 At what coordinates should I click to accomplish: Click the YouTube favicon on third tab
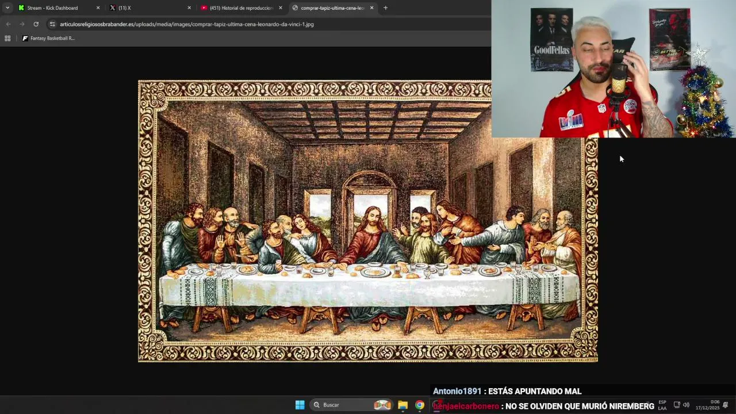pyautogui.click(x=204, y=8)
